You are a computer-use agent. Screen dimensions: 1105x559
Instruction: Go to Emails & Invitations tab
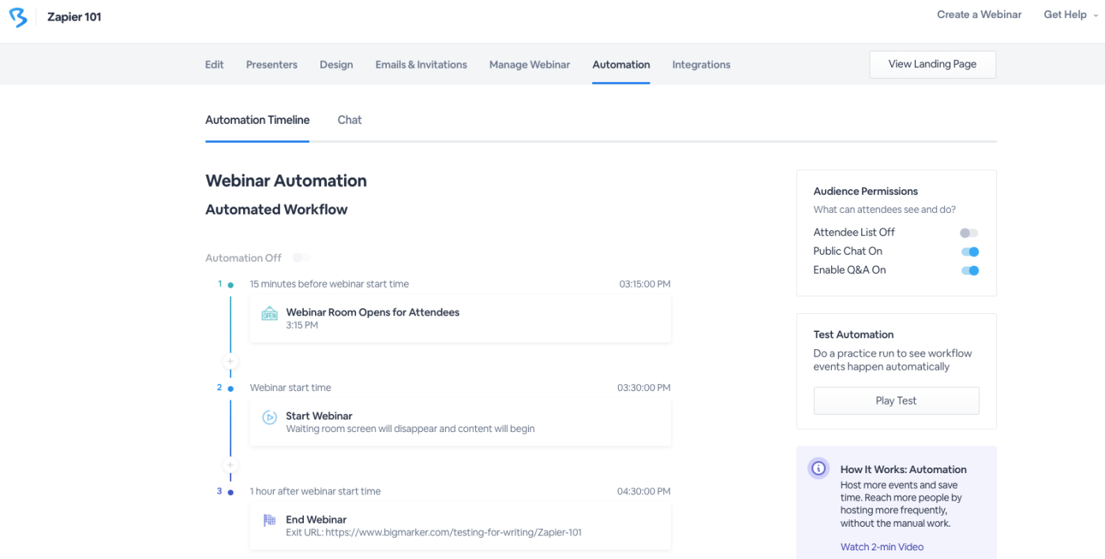(x=421, y=65)
